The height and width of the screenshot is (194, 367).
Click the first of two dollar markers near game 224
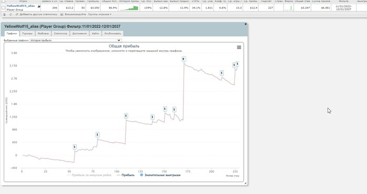tap(234, 65)
